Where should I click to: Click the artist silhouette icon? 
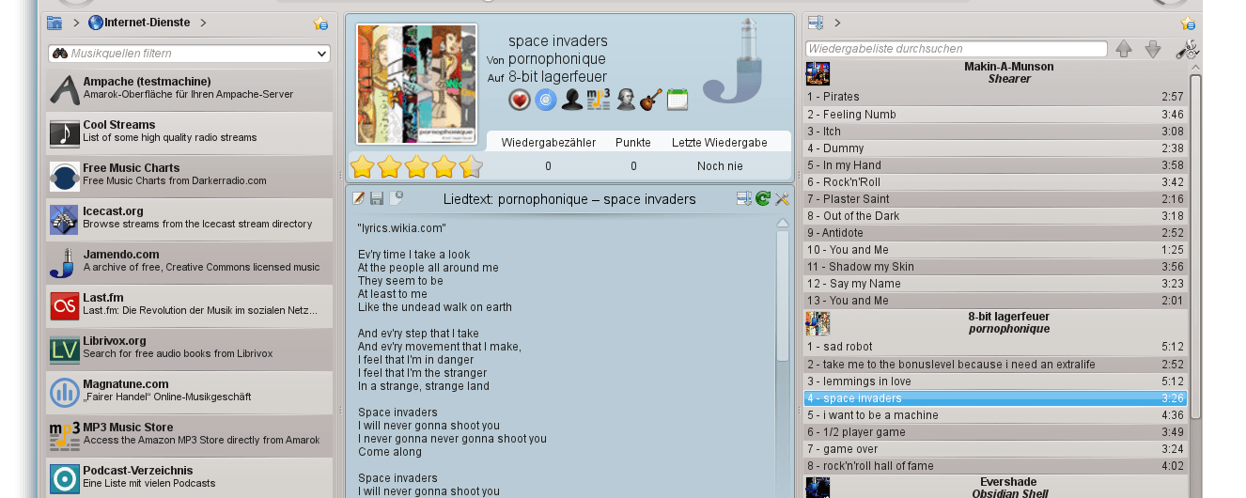click(x=572, y=99)
